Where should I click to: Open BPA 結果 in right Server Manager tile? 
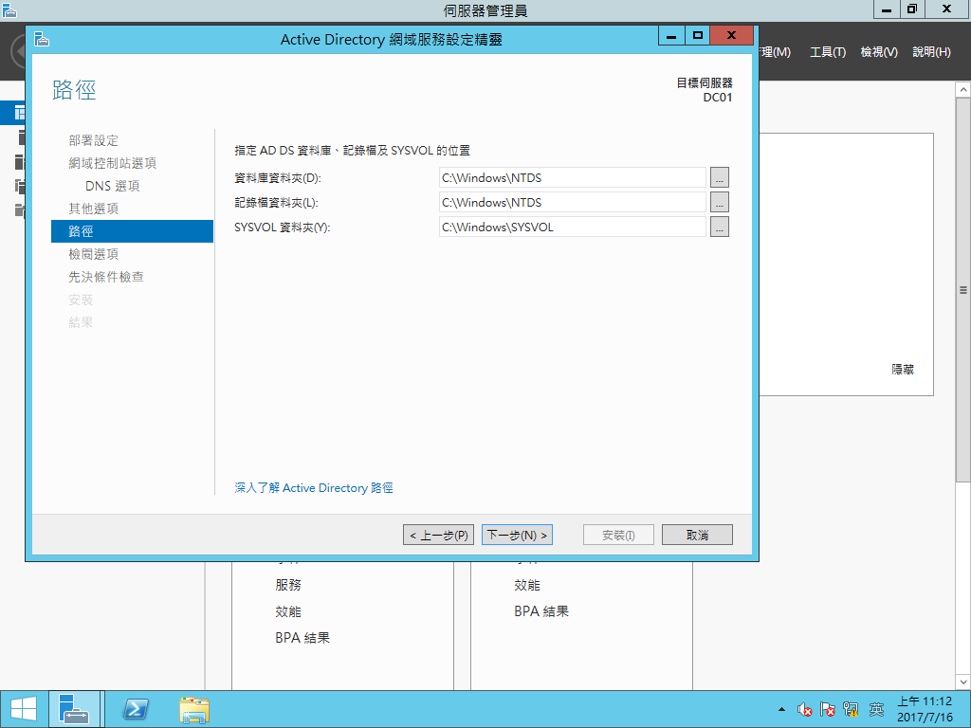[x=541, y=611]
